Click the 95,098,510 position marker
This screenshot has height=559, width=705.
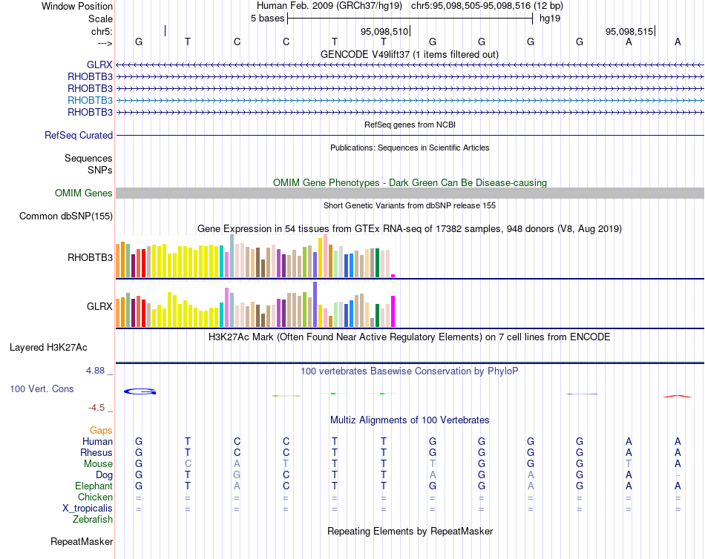click(x=385, y=31)
